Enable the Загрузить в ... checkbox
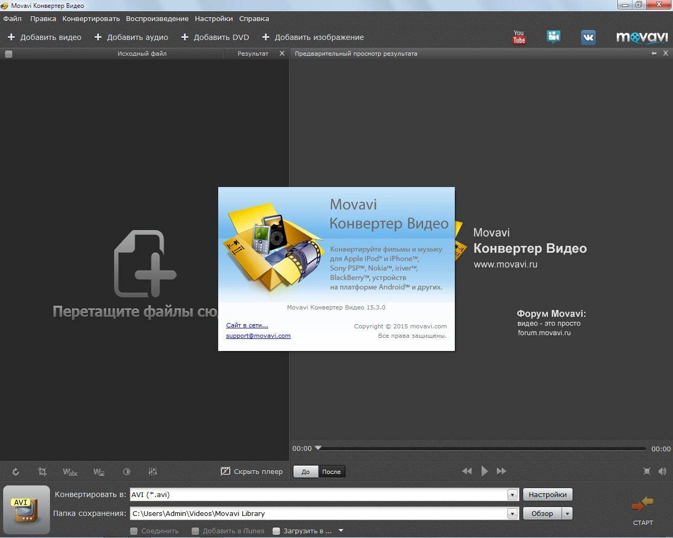The image size is (673, 538). pyautogui.click(x=276, y=531)
